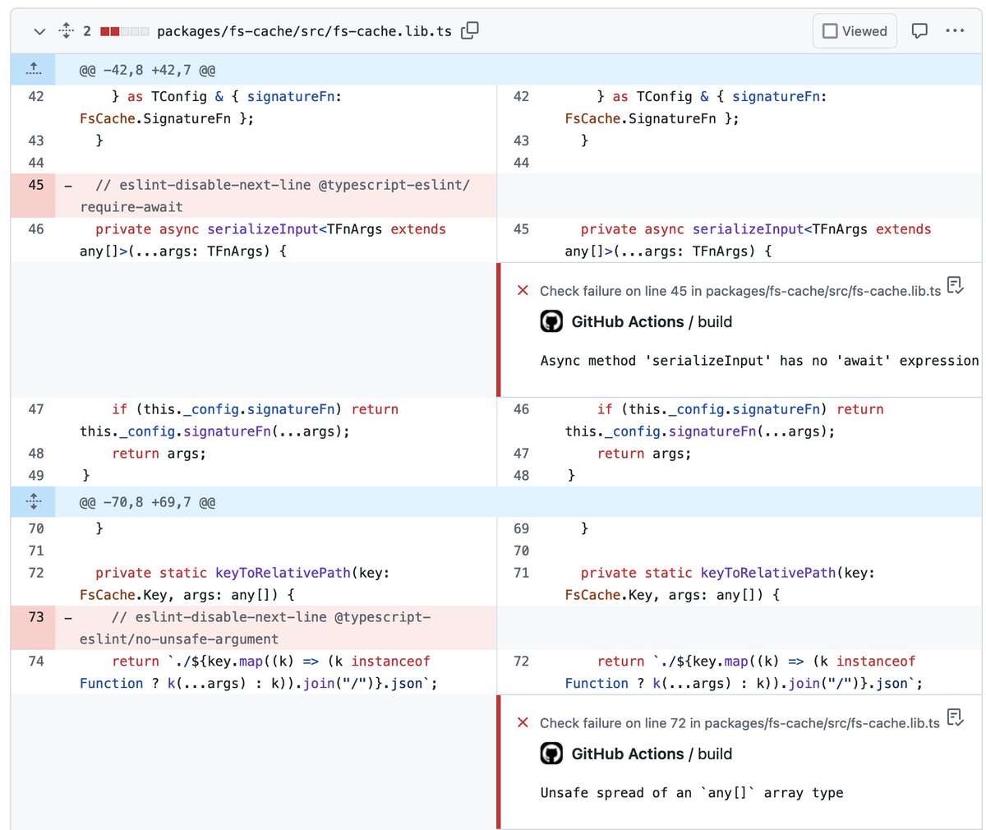Open annotation feedback icon for line 72 failure

point(955,717)
